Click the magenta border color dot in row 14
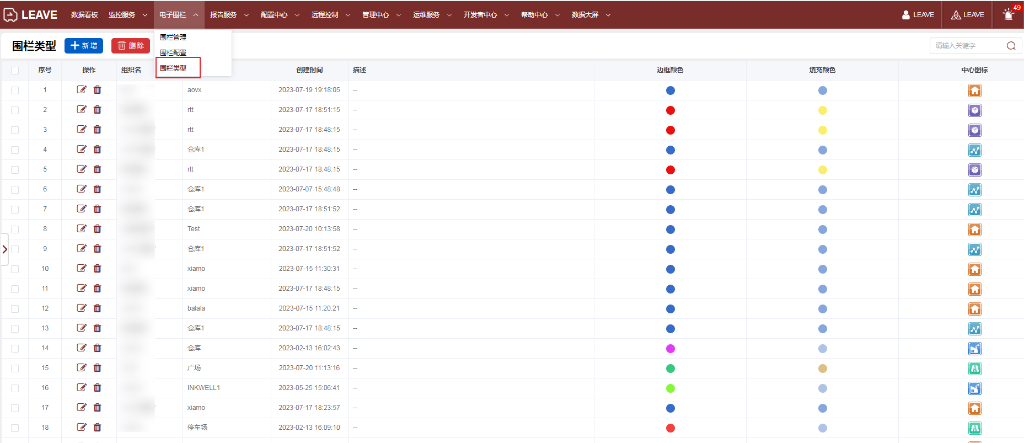The width and height of the screenshot is (1024, 443). [x=670, y=349]
